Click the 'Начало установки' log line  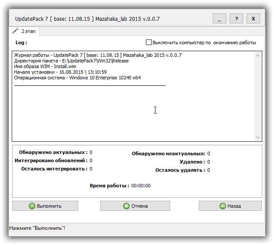pyautogui.click(x=60, y=72)
